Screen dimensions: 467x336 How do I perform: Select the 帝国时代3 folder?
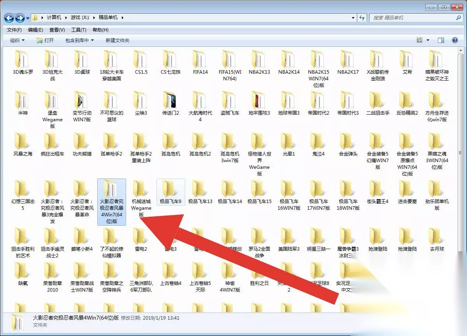(348, 103)
